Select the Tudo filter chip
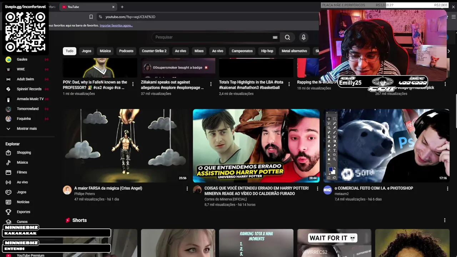The width and height of the screenshot is (457, 257). pos(70,51)
